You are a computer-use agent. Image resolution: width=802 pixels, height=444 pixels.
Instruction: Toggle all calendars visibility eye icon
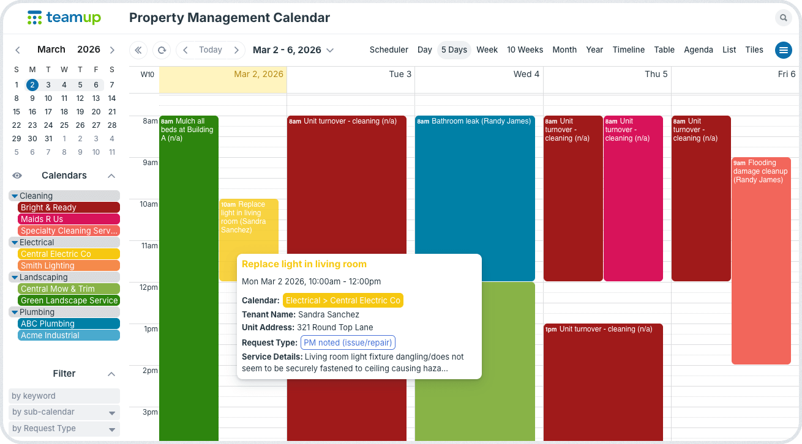point(17,176)
